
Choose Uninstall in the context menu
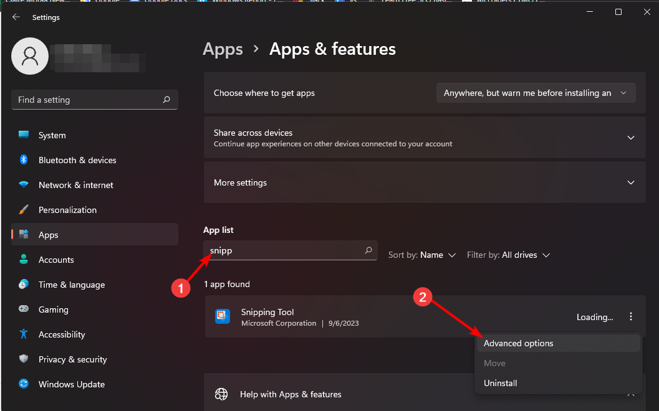tap(501, 383)
